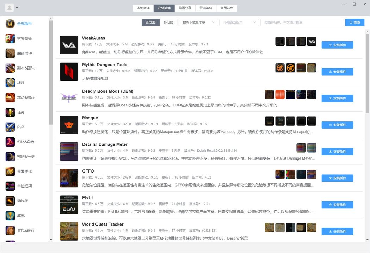Select the 正式服 filter
The height and width of the screenshot is (253, 370).
(150, 22)
